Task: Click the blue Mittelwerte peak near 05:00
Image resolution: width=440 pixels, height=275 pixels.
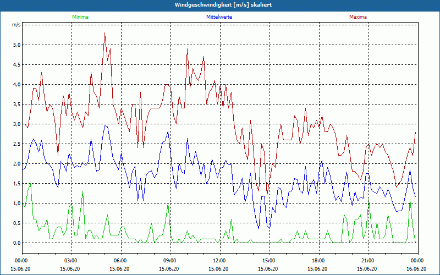Action: pyautogui.click(x=105, y=126)
